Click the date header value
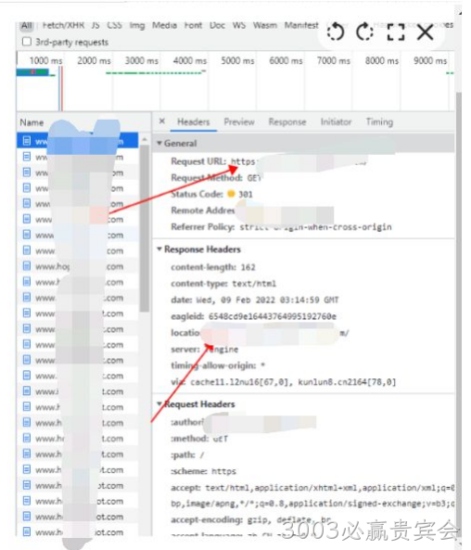 267,301
